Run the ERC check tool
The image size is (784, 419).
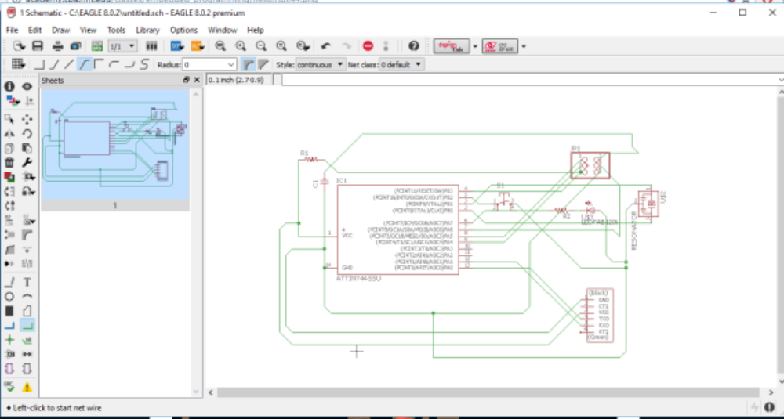pos(9,387)
